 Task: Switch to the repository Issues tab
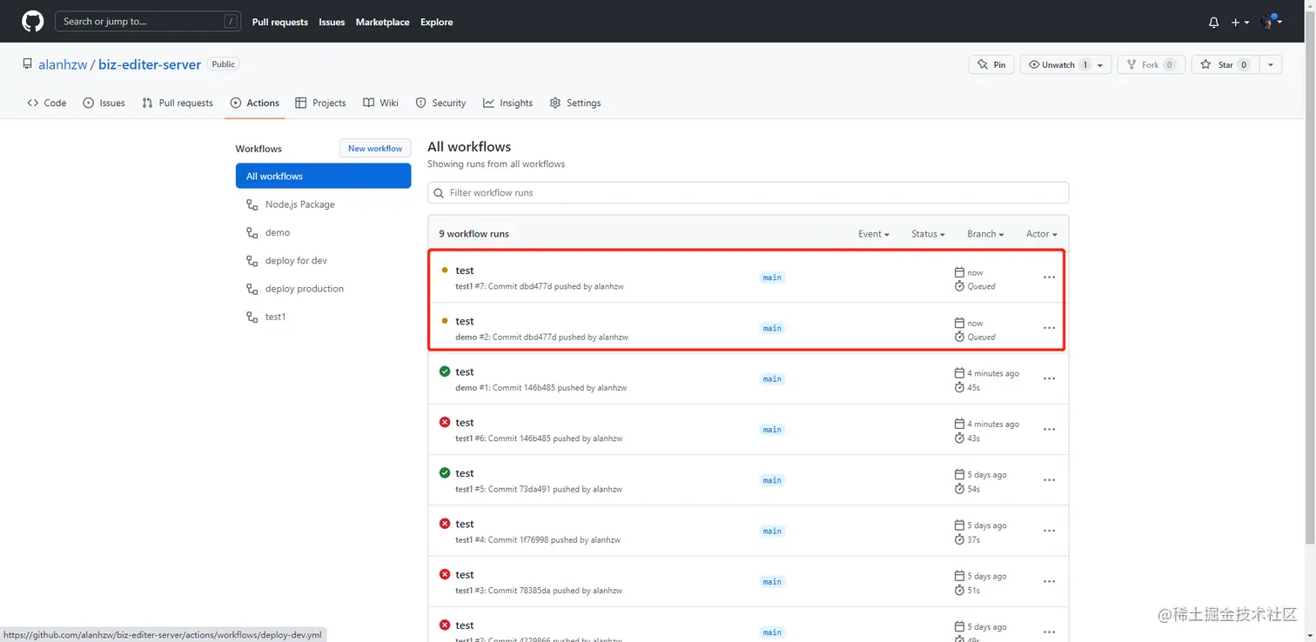104,103
